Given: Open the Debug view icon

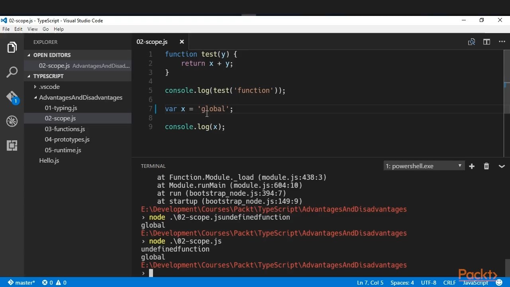Looking at the screenshot, I should pyautogui.click(x=12, y=121).
